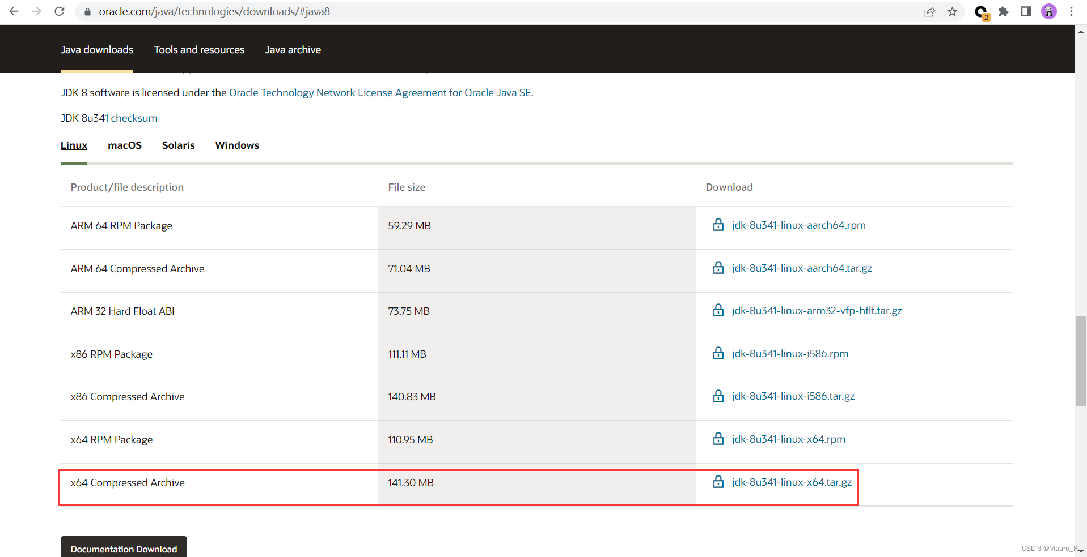The image size is (1087, 557).
Task: Toggle the browser side panel icon
Action: pyautogui.click(x=1026, y=11)
